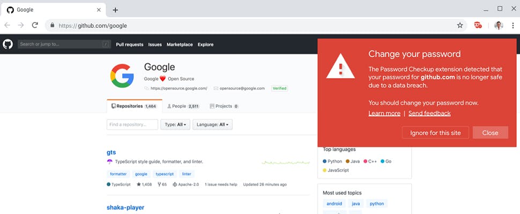Click the java topic in Most used topics
520x214 pixels.
click(x=356, y=204)
